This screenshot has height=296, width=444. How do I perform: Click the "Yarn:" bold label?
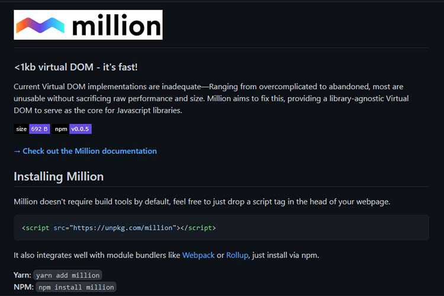22,275
